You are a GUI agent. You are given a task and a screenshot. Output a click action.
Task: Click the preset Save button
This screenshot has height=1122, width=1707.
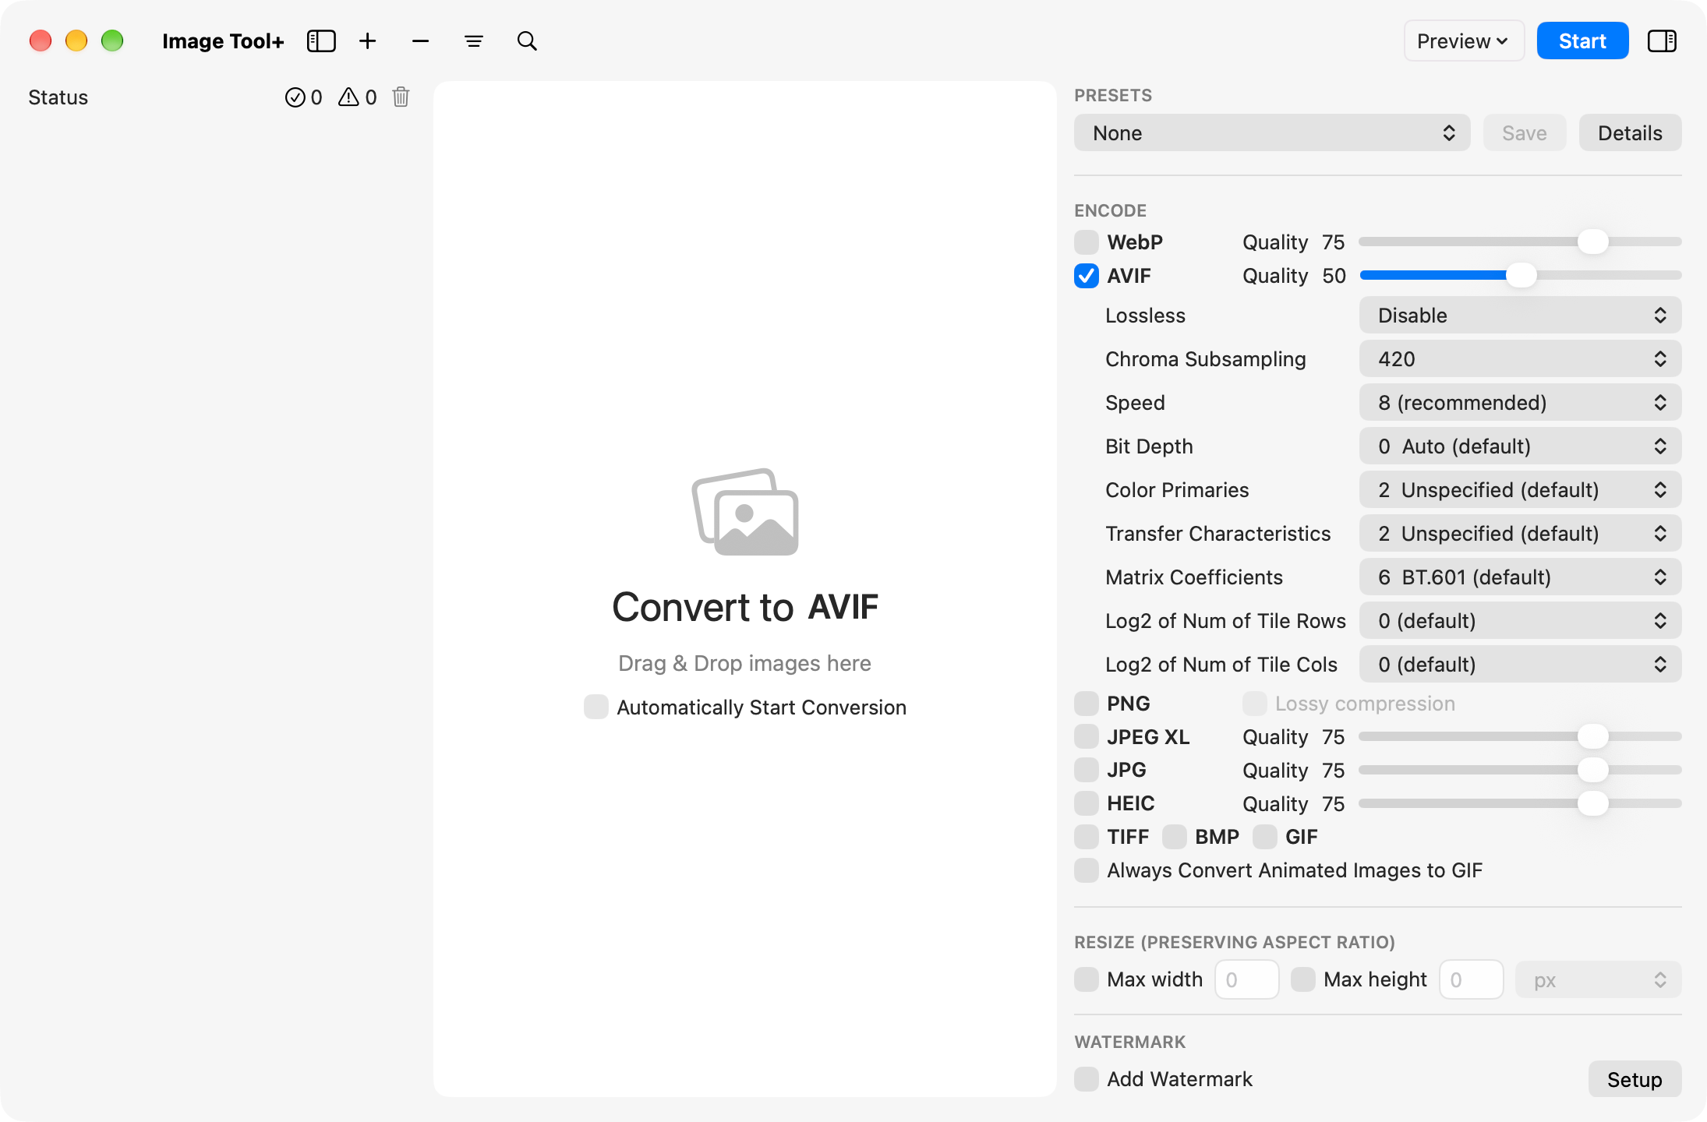[x=1525, y=133]
